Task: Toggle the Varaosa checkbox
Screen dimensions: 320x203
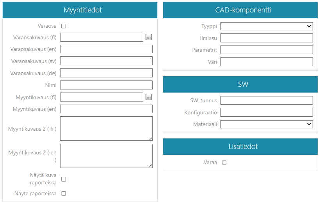Action: (x=64, y=26)
